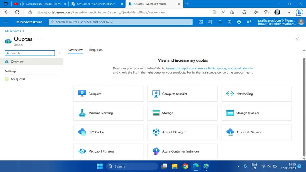Select Overview in the left menu
Screen dimensions: 306x172
[x=32, y=62]
